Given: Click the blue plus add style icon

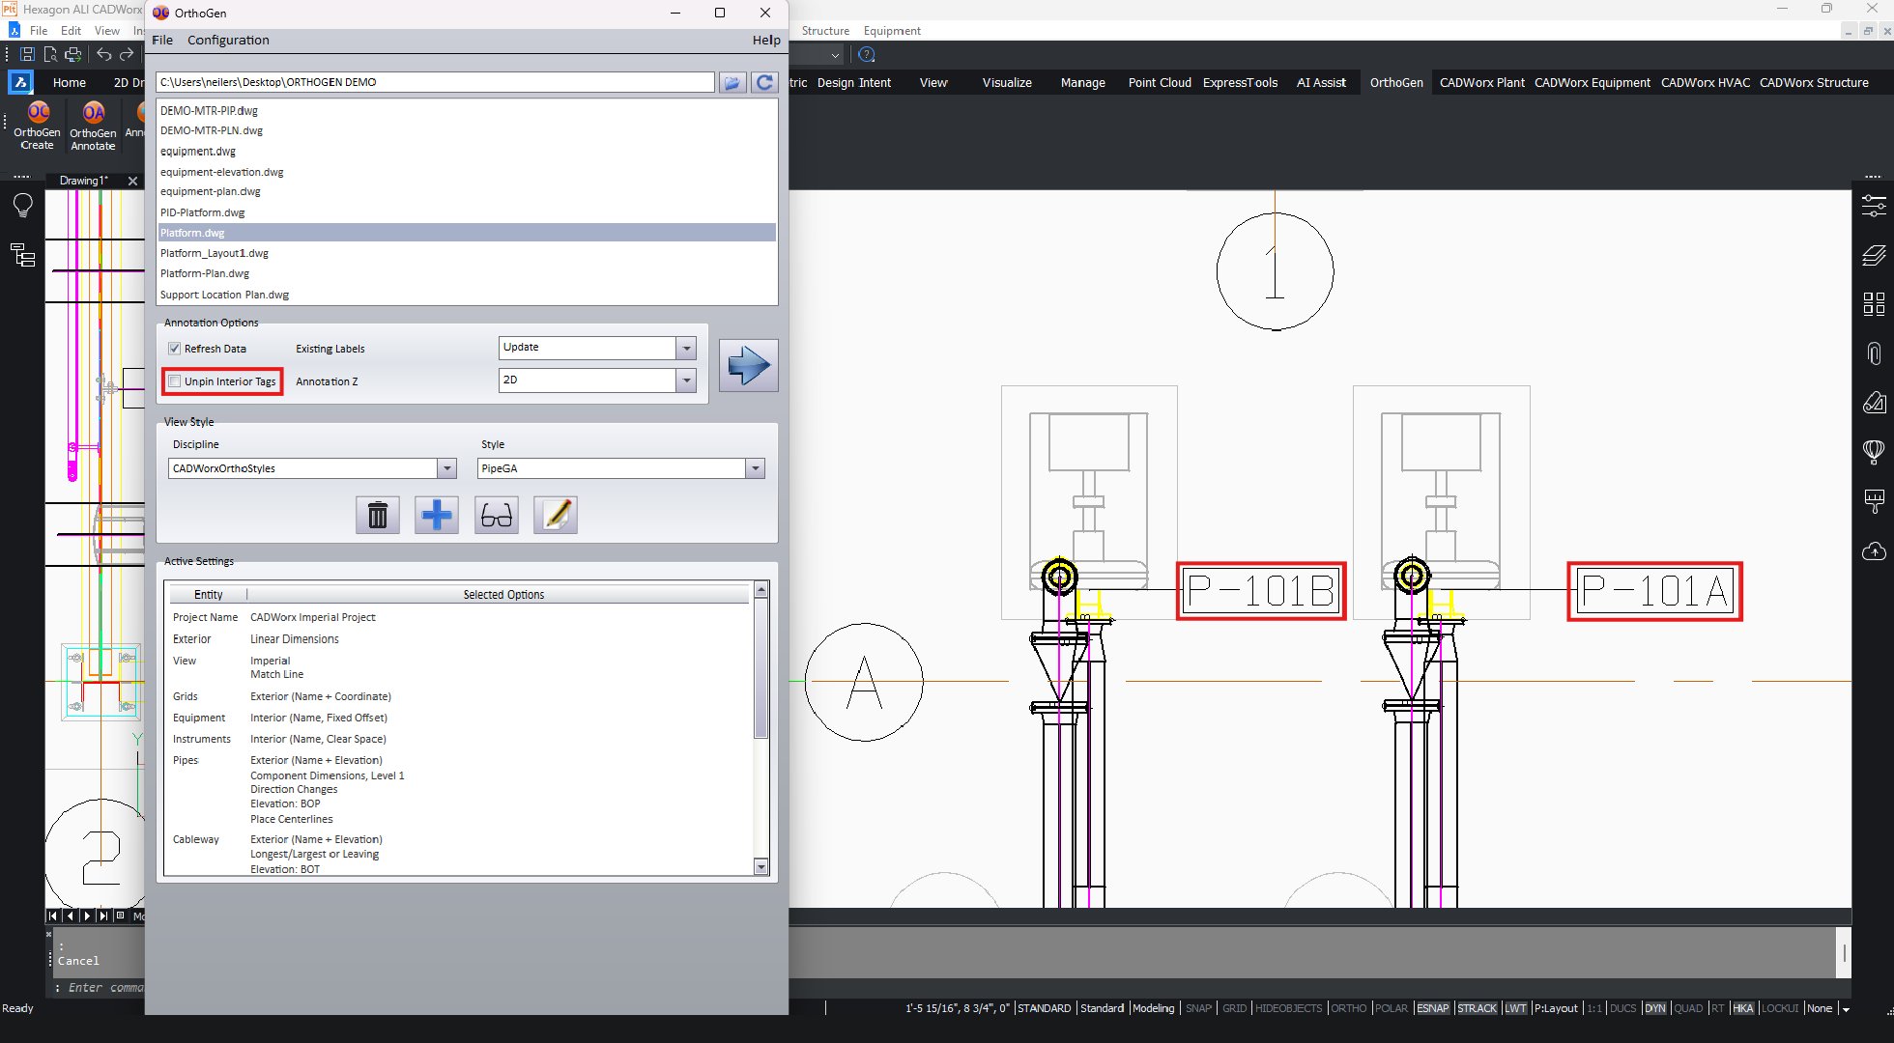Looking at the screenshot, I should click(x=437, y=515).
